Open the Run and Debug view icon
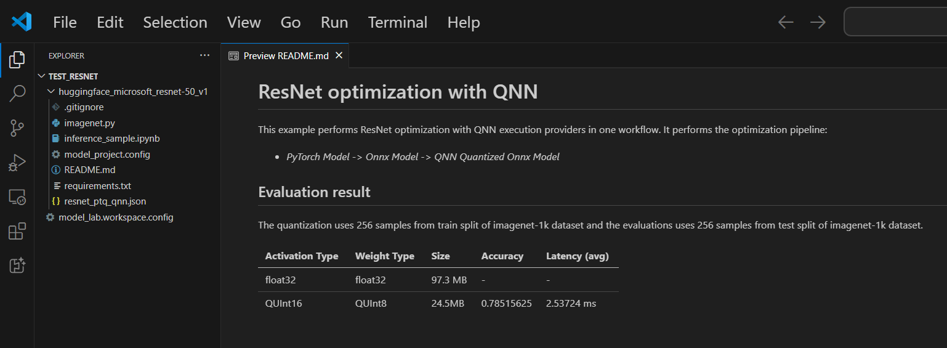947x348 pixels. pyautogui.click(x=17, y=163)
